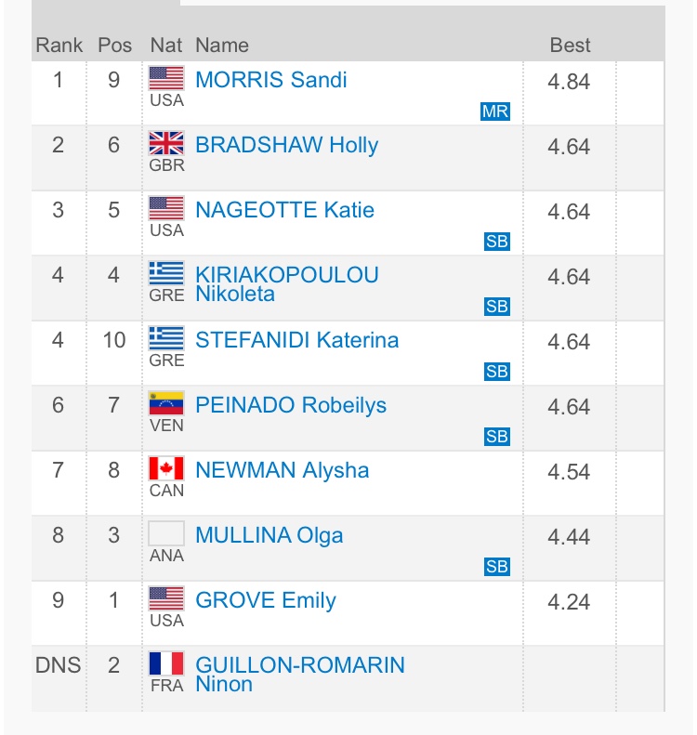
Task: Click the Best column header
Action: pos(570,45)
